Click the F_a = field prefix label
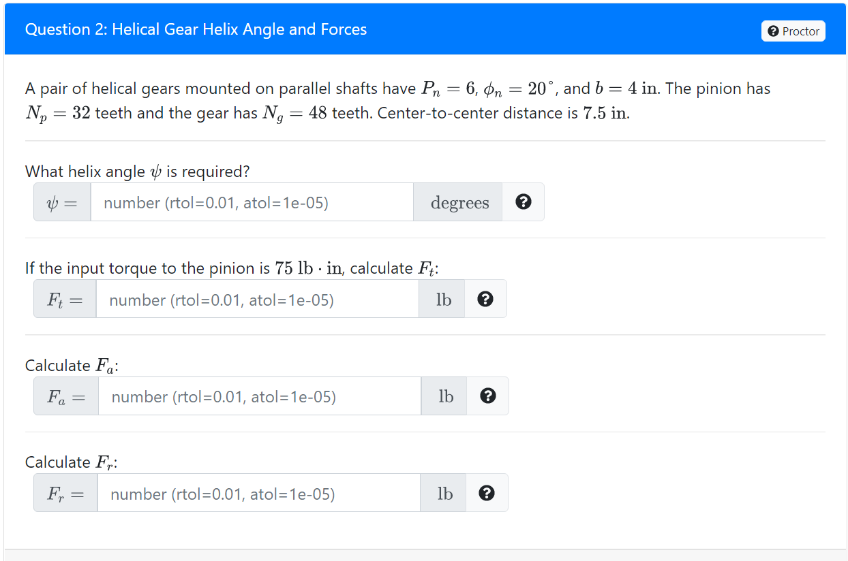This screenshot has width=848, height=561. (x=65, y=396)
